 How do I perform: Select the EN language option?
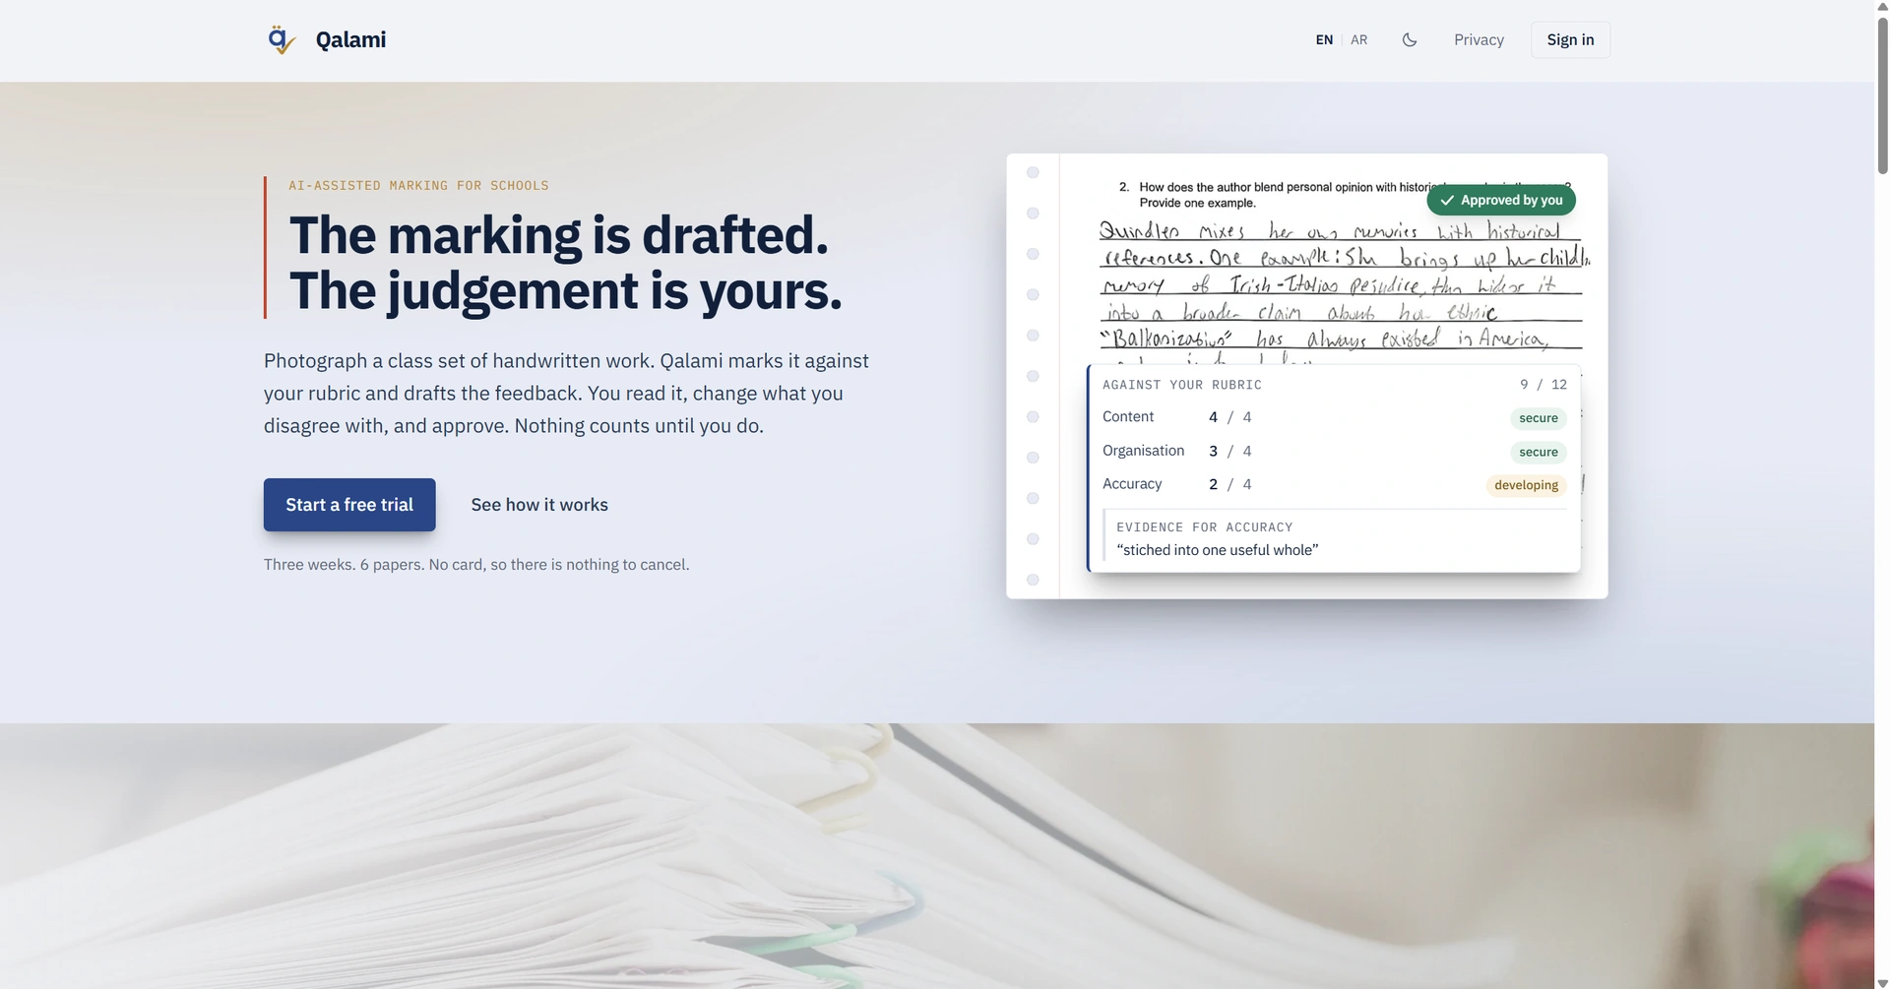[1324, 40]
